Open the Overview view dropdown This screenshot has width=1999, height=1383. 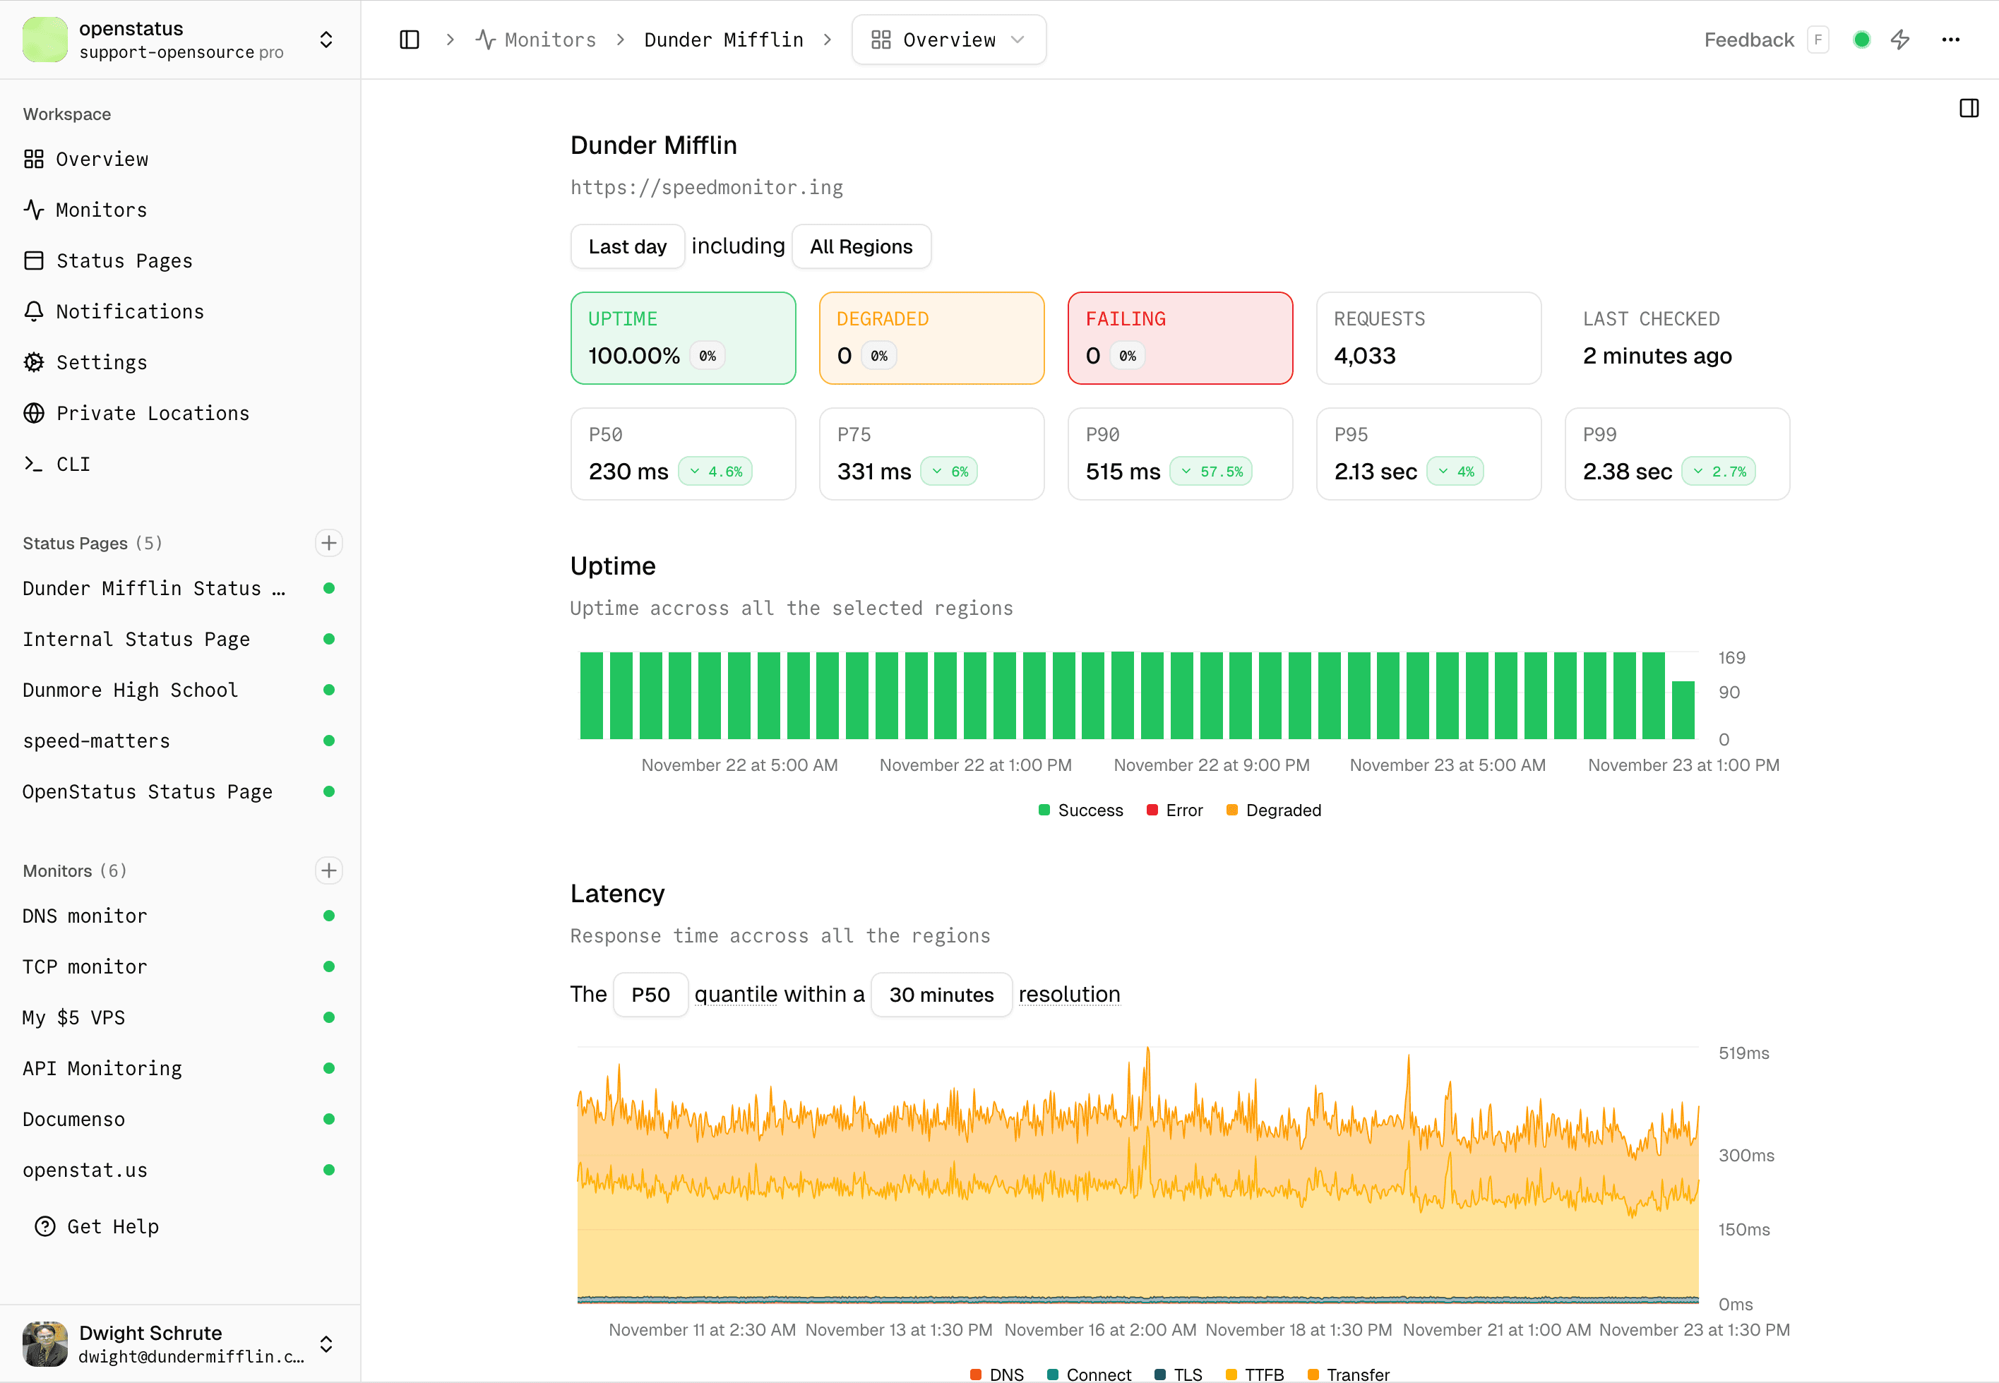click(x=949, y=39)
